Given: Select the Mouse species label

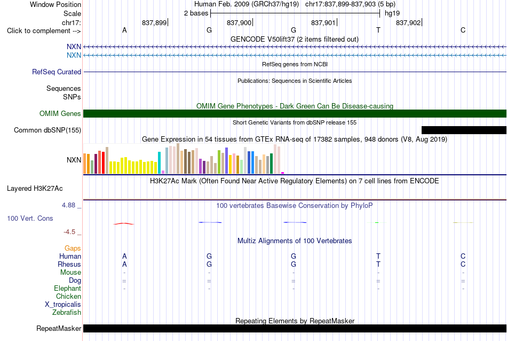Looking at the screenshot, I should 70,273.
